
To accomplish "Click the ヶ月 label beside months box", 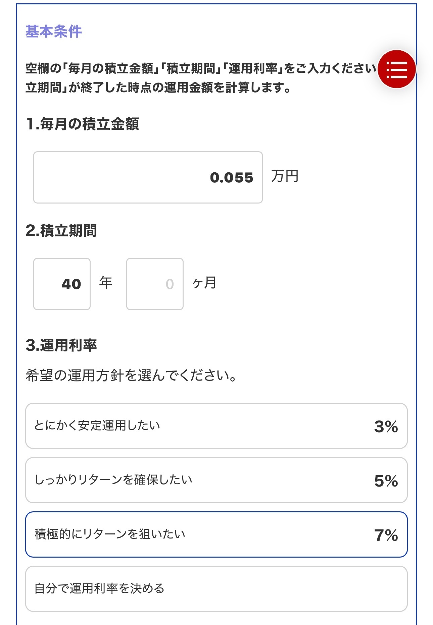I will coord(204,283).
